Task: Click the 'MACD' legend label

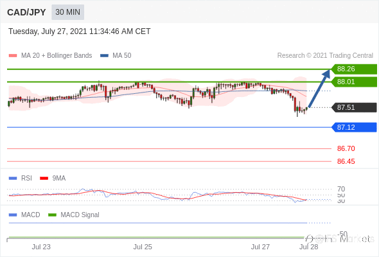Action: click(30, 215)
